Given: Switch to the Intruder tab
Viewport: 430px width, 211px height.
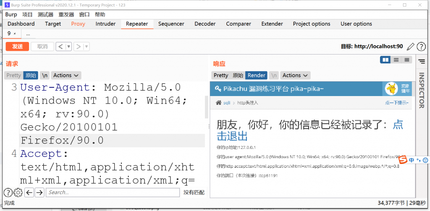Looking at the screenshot, I should tap(105, 24).
